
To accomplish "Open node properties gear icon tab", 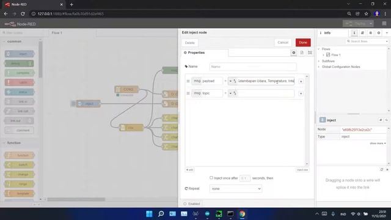I will [x=294, y=53].
